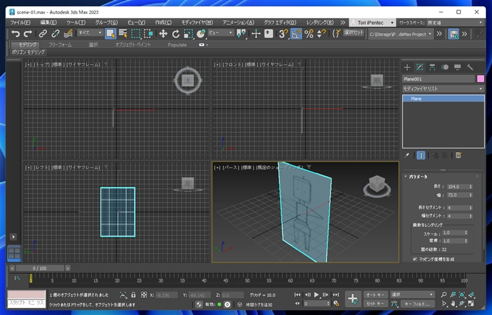This screenshot has width=492, height=315.
Task: Toggle the 3D Snaps button
Action: [x=284, y=34]
